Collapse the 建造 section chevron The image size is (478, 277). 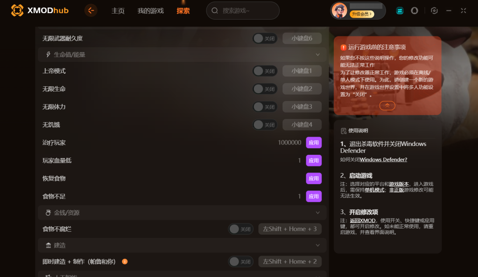pos(317,245)
